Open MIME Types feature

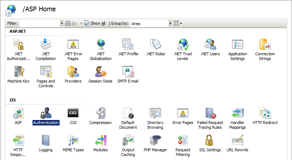point(73,143)
